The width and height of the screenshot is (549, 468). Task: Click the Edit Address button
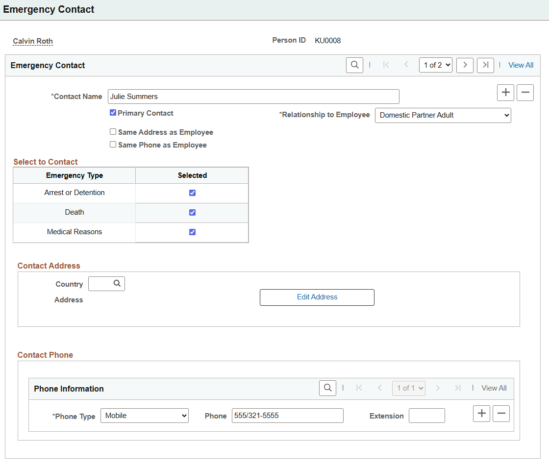tap(317, 297)
